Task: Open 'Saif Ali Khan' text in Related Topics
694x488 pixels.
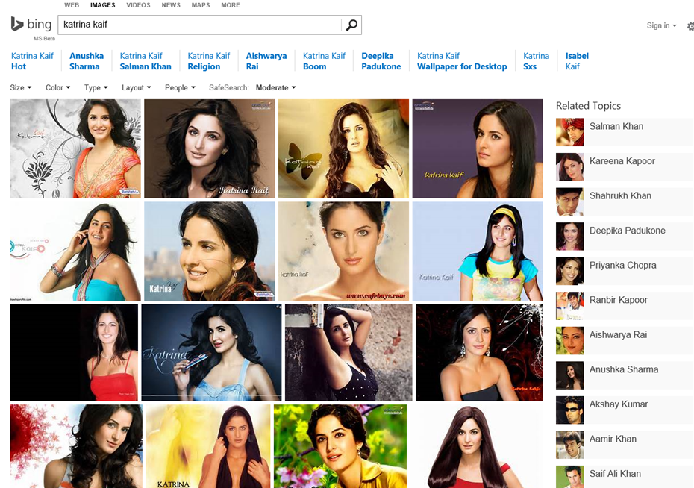Action: tap(615, 474)
